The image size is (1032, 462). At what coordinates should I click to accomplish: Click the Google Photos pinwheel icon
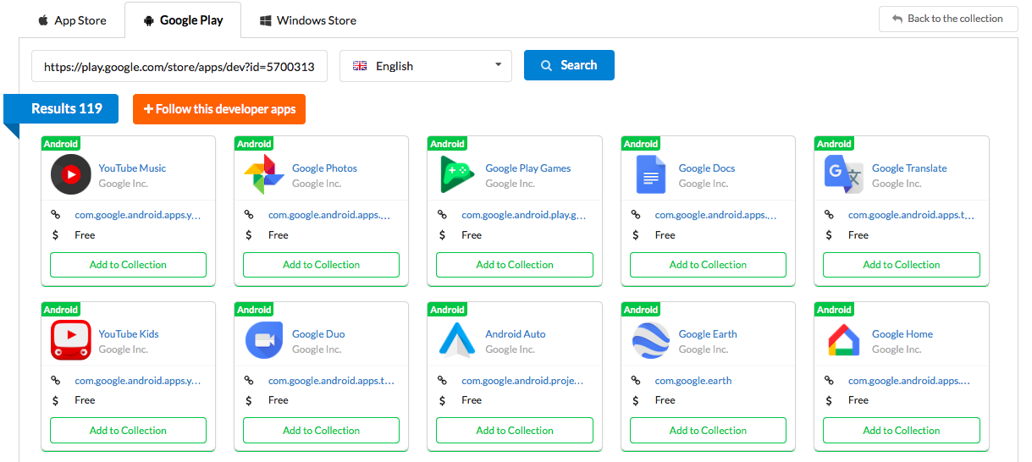tap(264, 175)
